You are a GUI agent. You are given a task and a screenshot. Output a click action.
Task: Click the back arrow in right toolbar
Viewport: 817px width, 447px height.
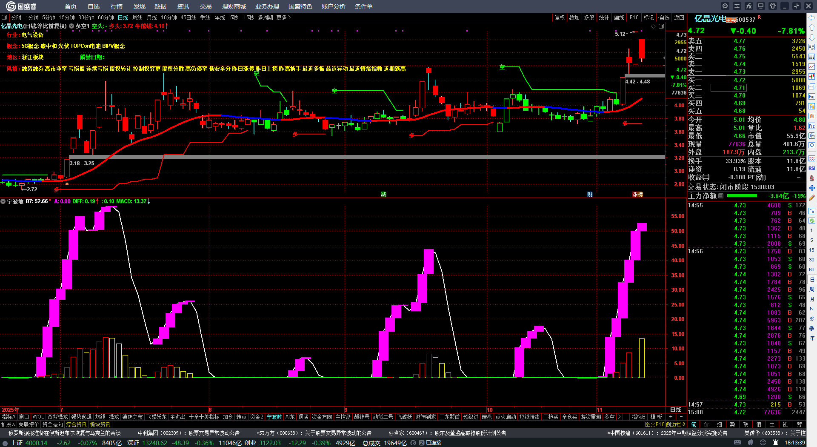[x=812, y=17]
